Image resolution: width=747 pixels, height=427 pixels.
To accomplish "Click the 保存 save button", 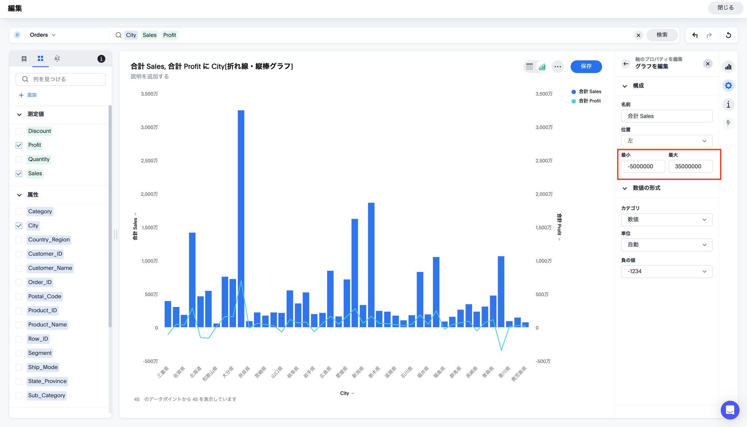I will [x=586, y=66].
